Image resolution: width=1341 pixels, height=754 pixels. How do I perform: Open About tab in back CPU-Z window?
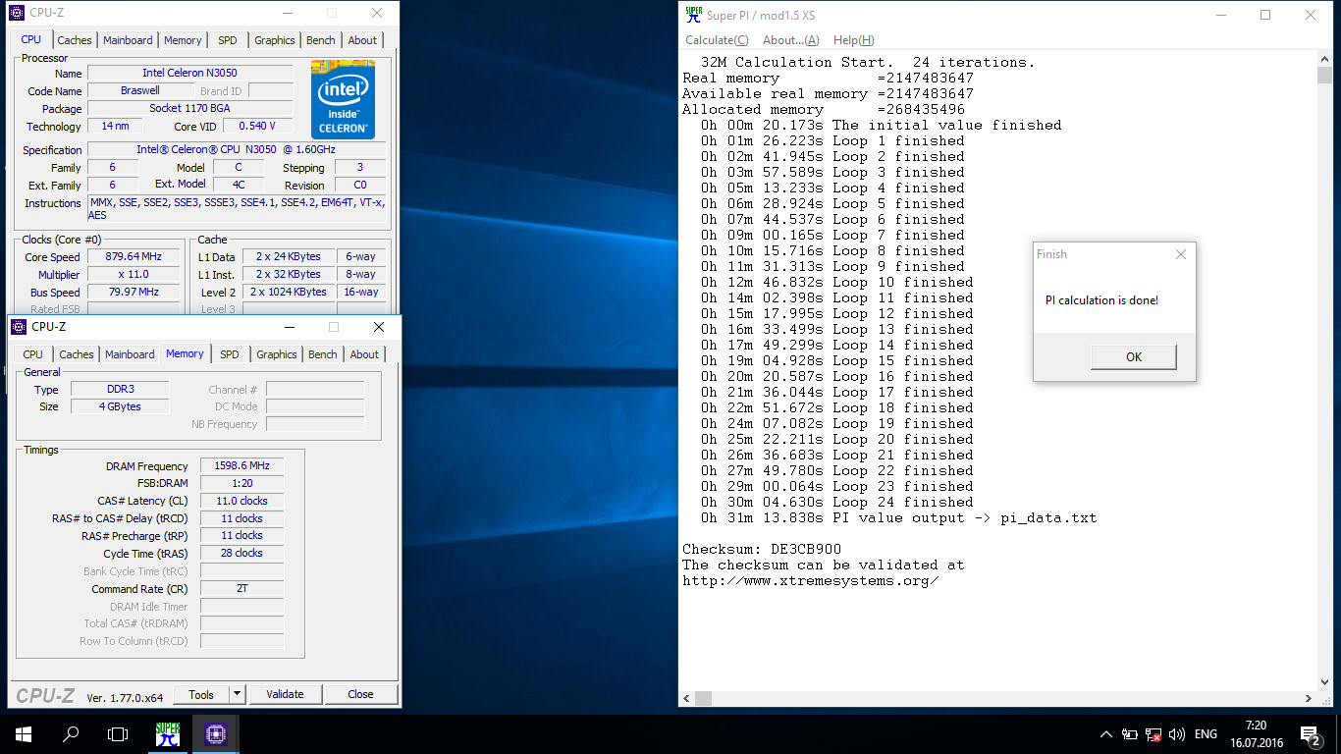362,40
